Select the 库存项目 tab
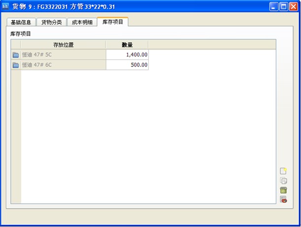Screen dimensions: 301x227 (x=113, y=22)
